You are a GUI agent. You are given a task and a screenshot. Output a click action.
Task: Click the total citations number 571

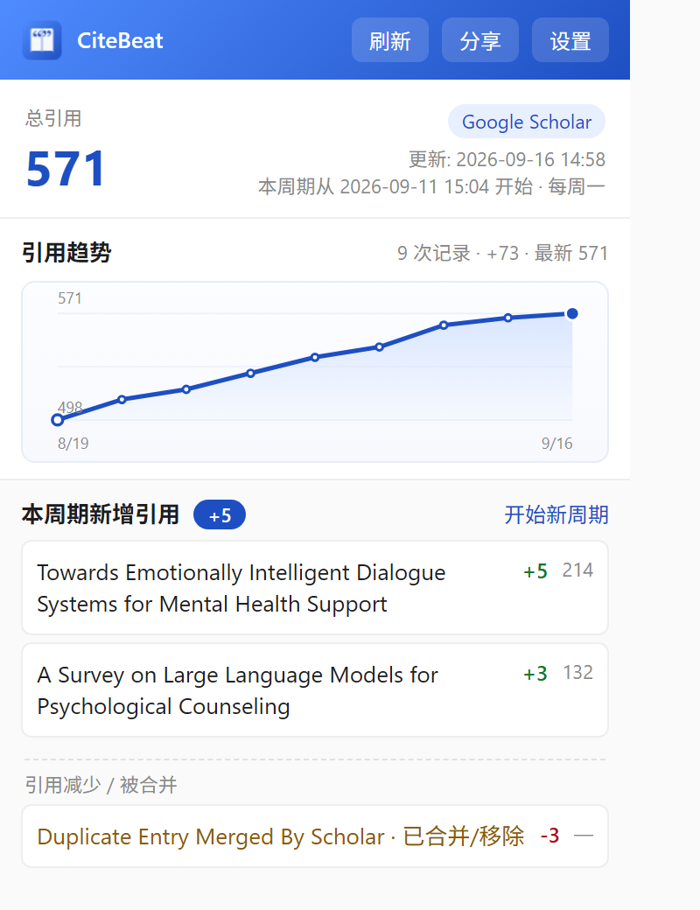pos(66,170)
